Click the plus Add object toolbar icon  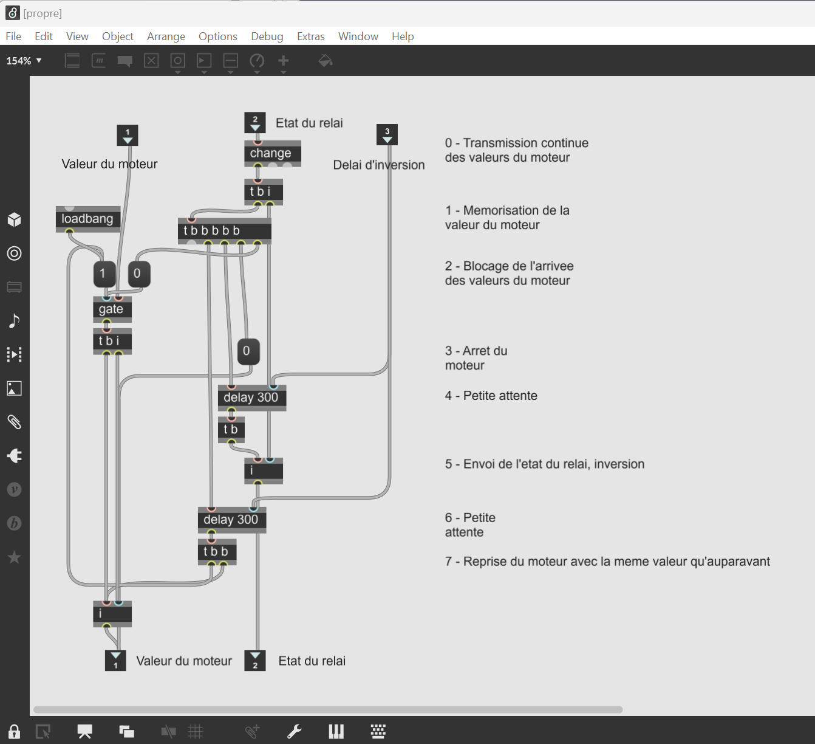[x=284, y=60]
